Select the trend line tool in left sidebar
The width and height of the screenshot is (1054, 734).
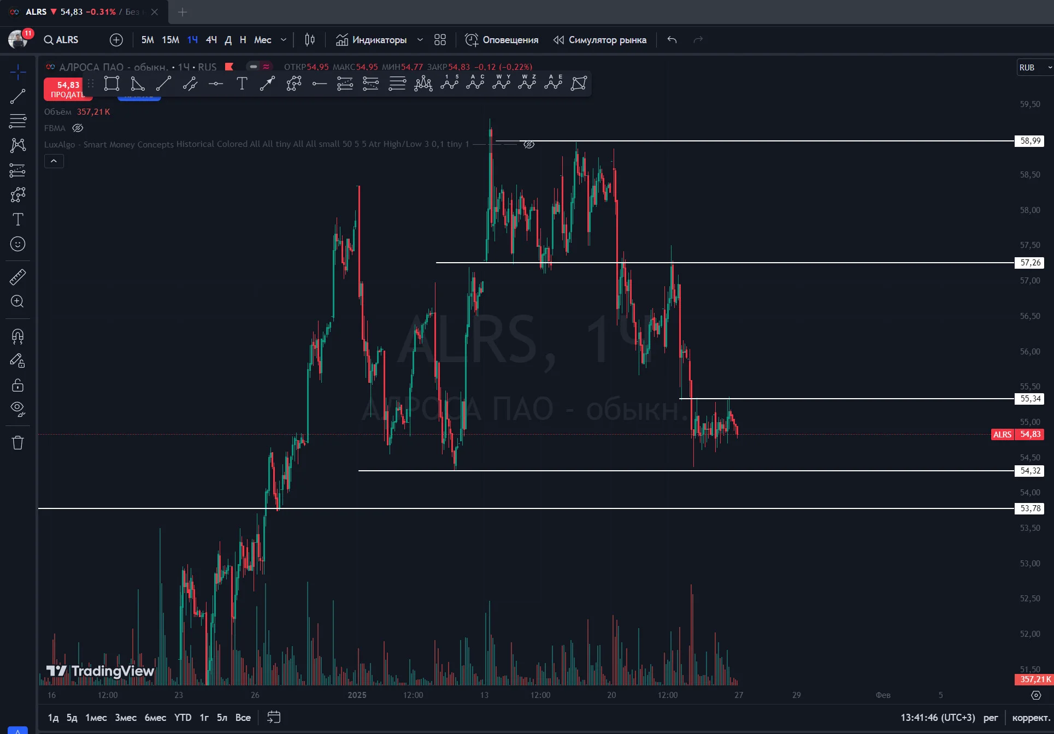click(x=17, y=97)
